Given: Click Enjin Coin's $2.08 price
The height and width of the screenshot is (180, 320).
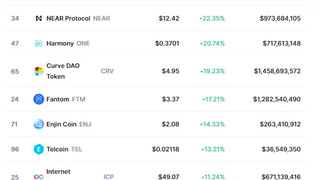Looking at the screenshot, I should pyautogui.click(x=171, y=124).
